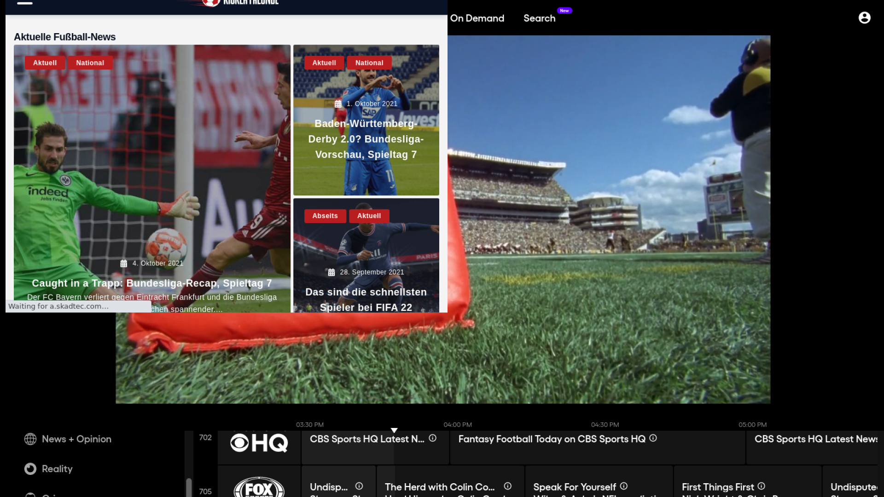Open the user account profile icon
Image resolution: width=884 pixels, height=497 pixels.
864,18
